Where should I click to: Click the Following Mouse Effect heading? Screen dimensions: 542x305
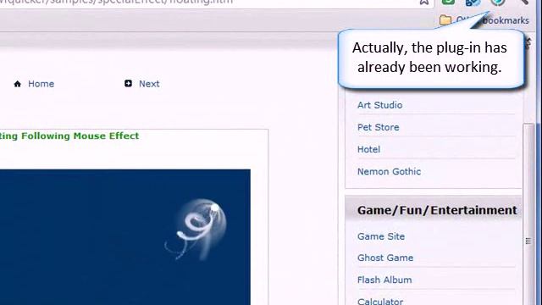click(69, 136)
